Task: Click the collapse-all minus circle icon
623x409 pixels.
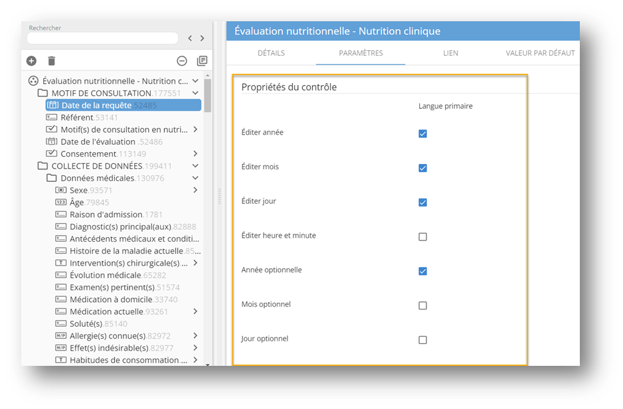Action: pos(181,61)
